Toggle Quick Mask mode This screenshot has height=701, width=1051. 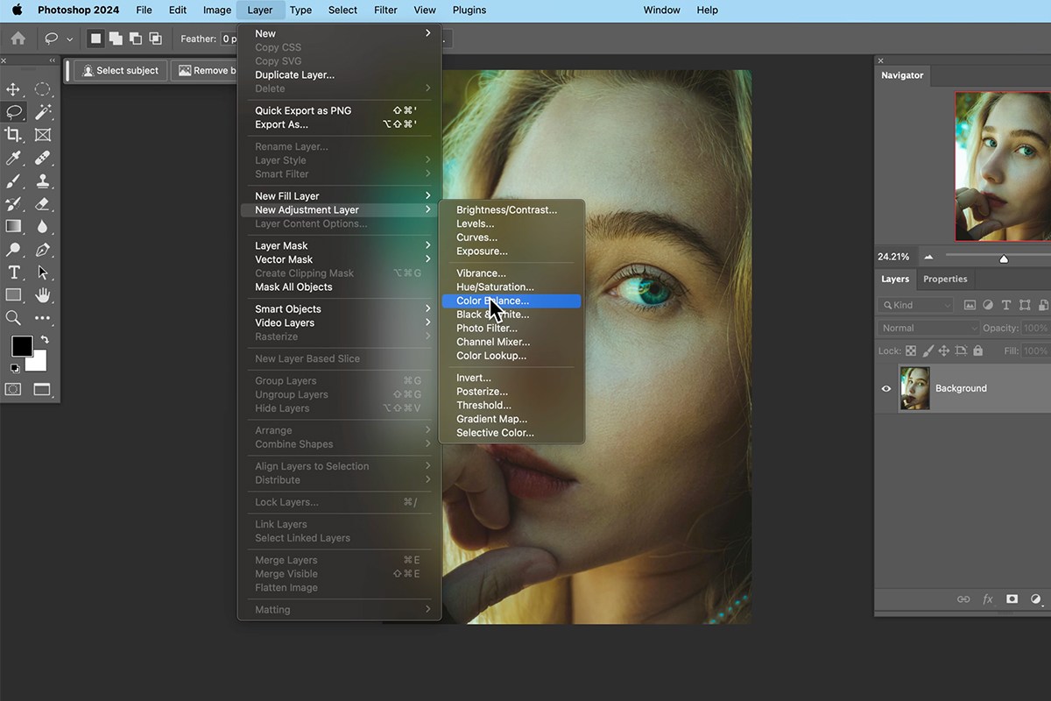tap(13, 389)
